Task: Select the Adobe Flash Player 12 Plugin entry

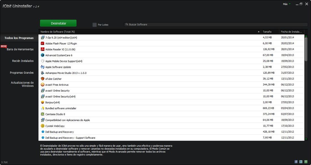Action: (171, 43)
